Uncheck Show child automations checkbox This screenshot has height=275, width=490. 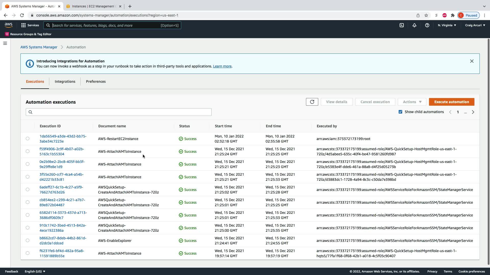pos(400,112)
